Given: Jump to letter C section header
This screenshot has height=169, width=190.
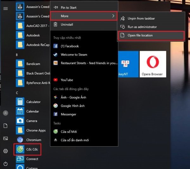Looking at the screenshot, I should [17, 93].
